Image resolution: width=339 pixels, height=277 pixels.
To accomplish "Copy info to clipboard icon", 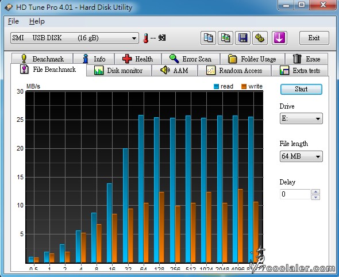I will [x=208, y=38].
